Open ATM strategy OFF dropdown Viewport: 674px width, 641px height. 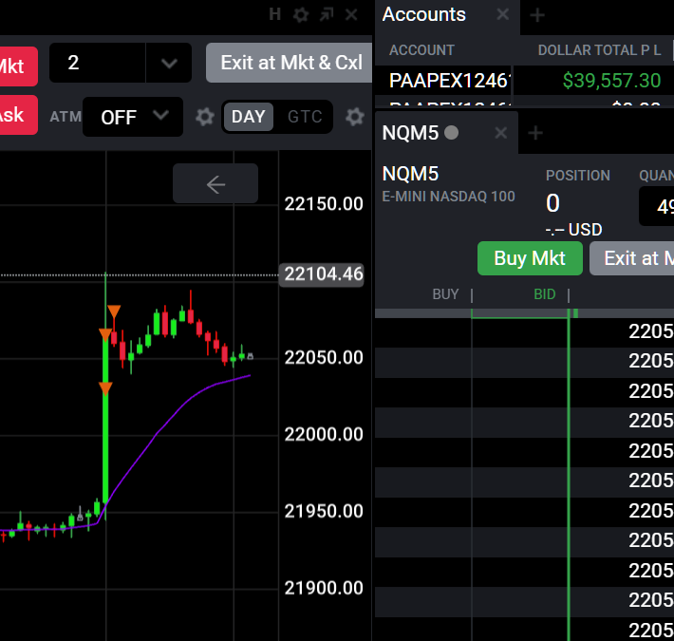[x=133, y=117]
